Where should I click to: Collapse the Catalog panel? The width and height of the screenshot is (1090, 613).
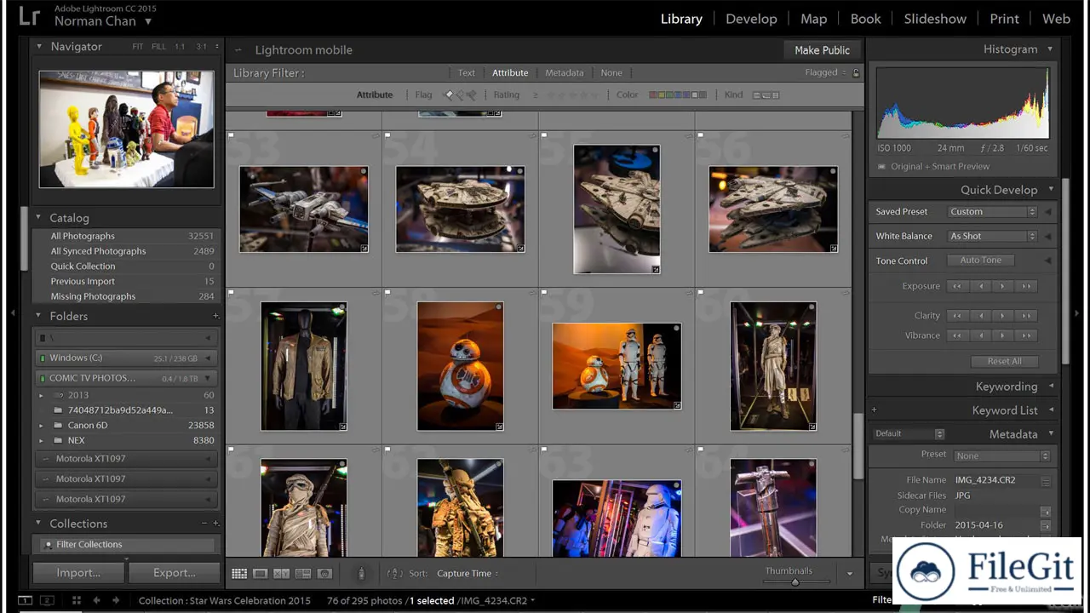(x=38, y=218)
